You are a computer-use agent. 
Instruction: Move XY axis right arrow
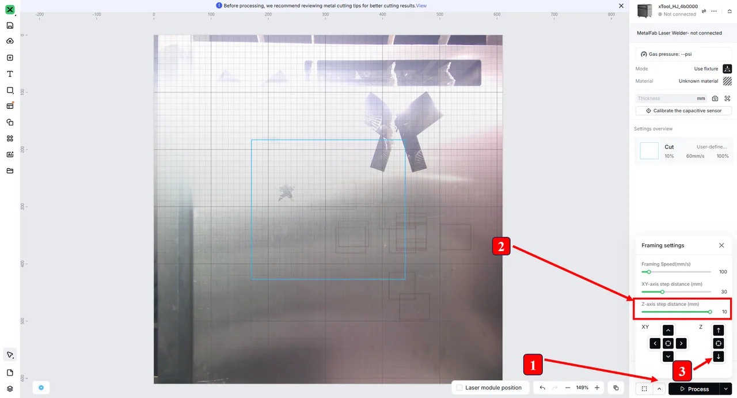[681, 343]
